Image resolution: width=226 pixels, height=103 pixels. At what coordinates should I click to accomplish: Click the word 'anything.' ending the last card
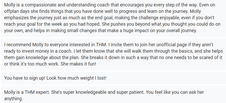13,99
